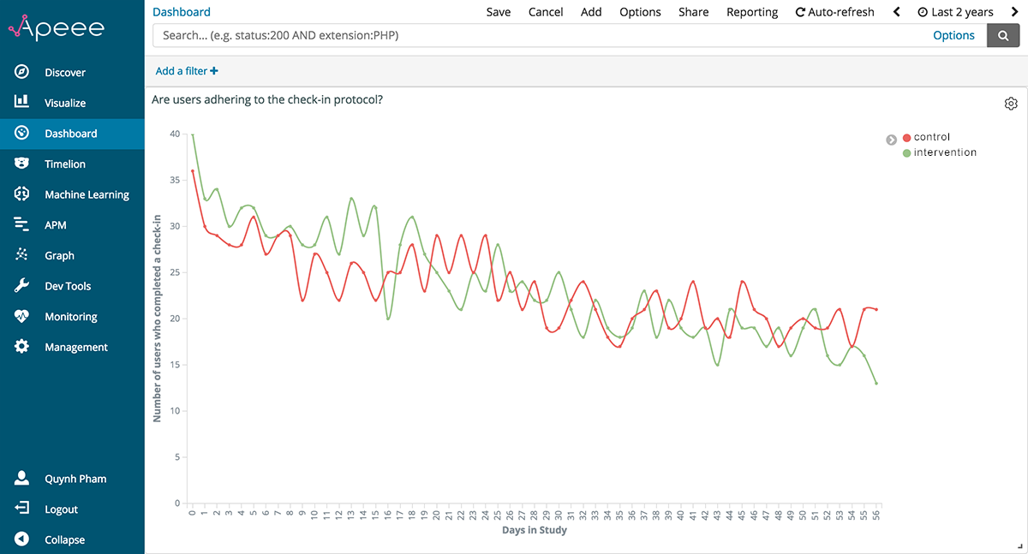Open chart panel settings gear
Image resolution: width=1028 pixels, height=554 pixels.
click(1011, 104)
